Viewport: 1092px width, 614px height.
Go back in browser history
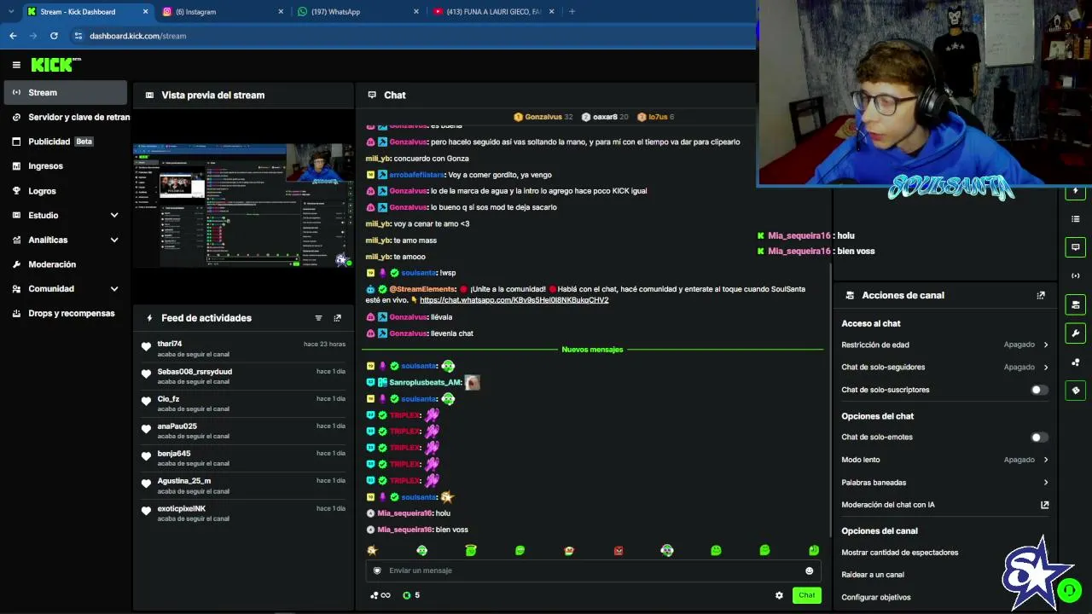13,36
